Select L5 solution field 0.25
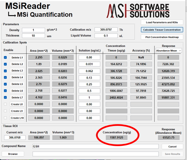Image resolution: width=187 pixels, height=160 pixels. [x=89, y=84]
